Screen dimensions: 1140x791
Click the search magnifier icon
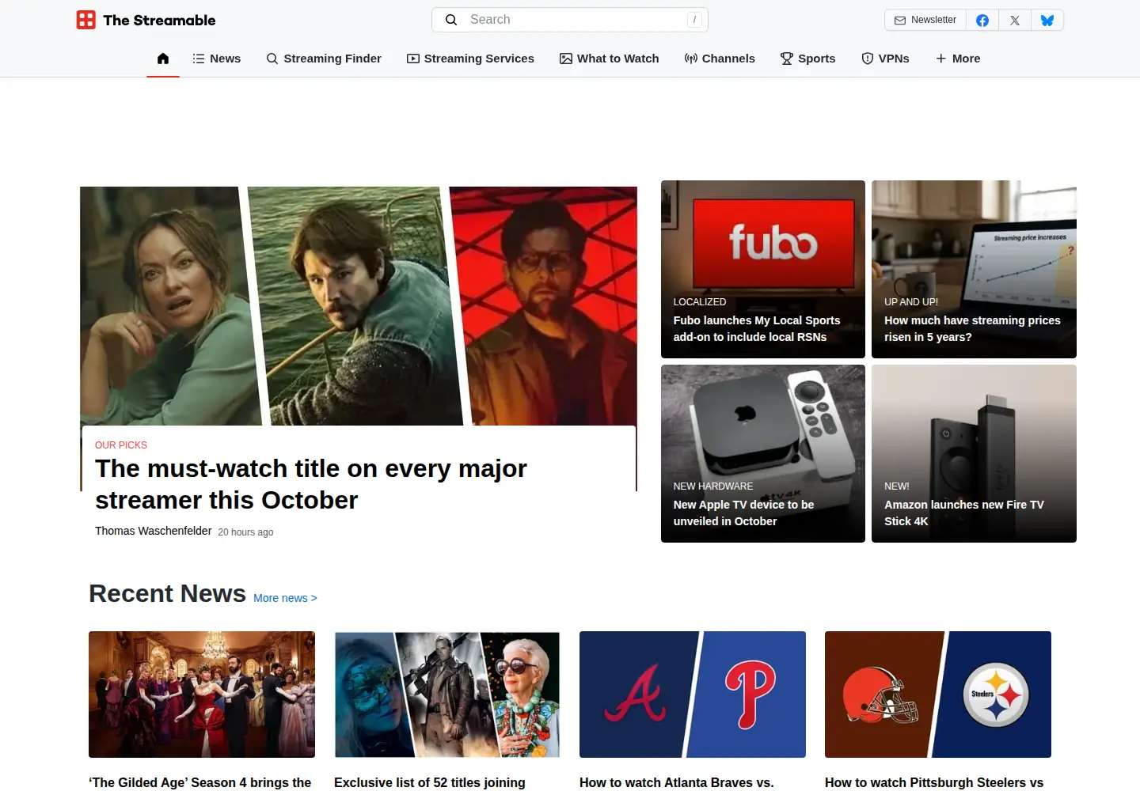(x=451, y=20)
